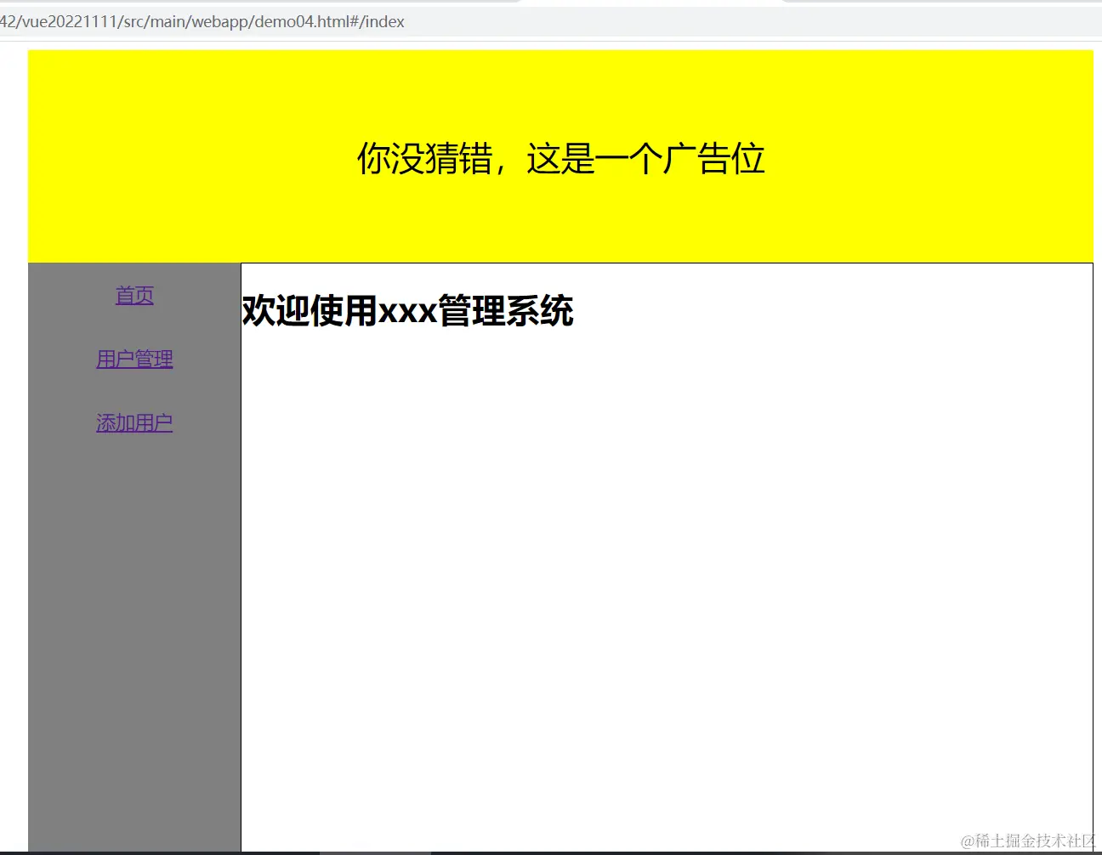Click the gray sidebar navigation panel
This screenshot has height=855, width=1102.
pyautogui.click(x=134, y=595)
